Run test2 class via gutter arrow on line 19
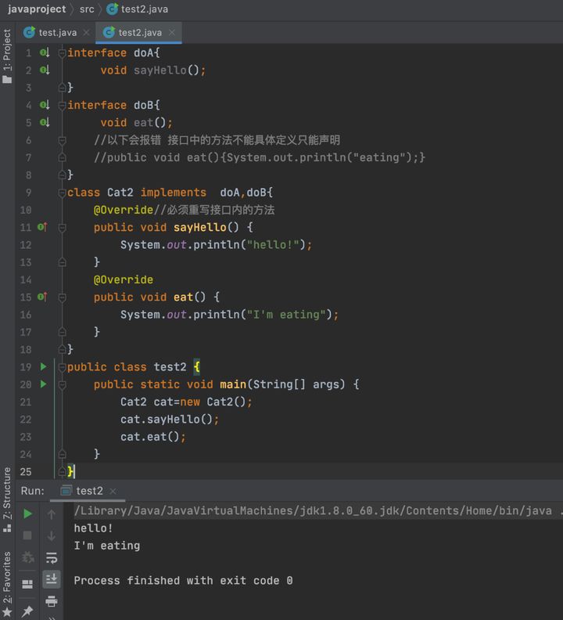The height and width of the screenshot is (620, 563). point(44,366)
